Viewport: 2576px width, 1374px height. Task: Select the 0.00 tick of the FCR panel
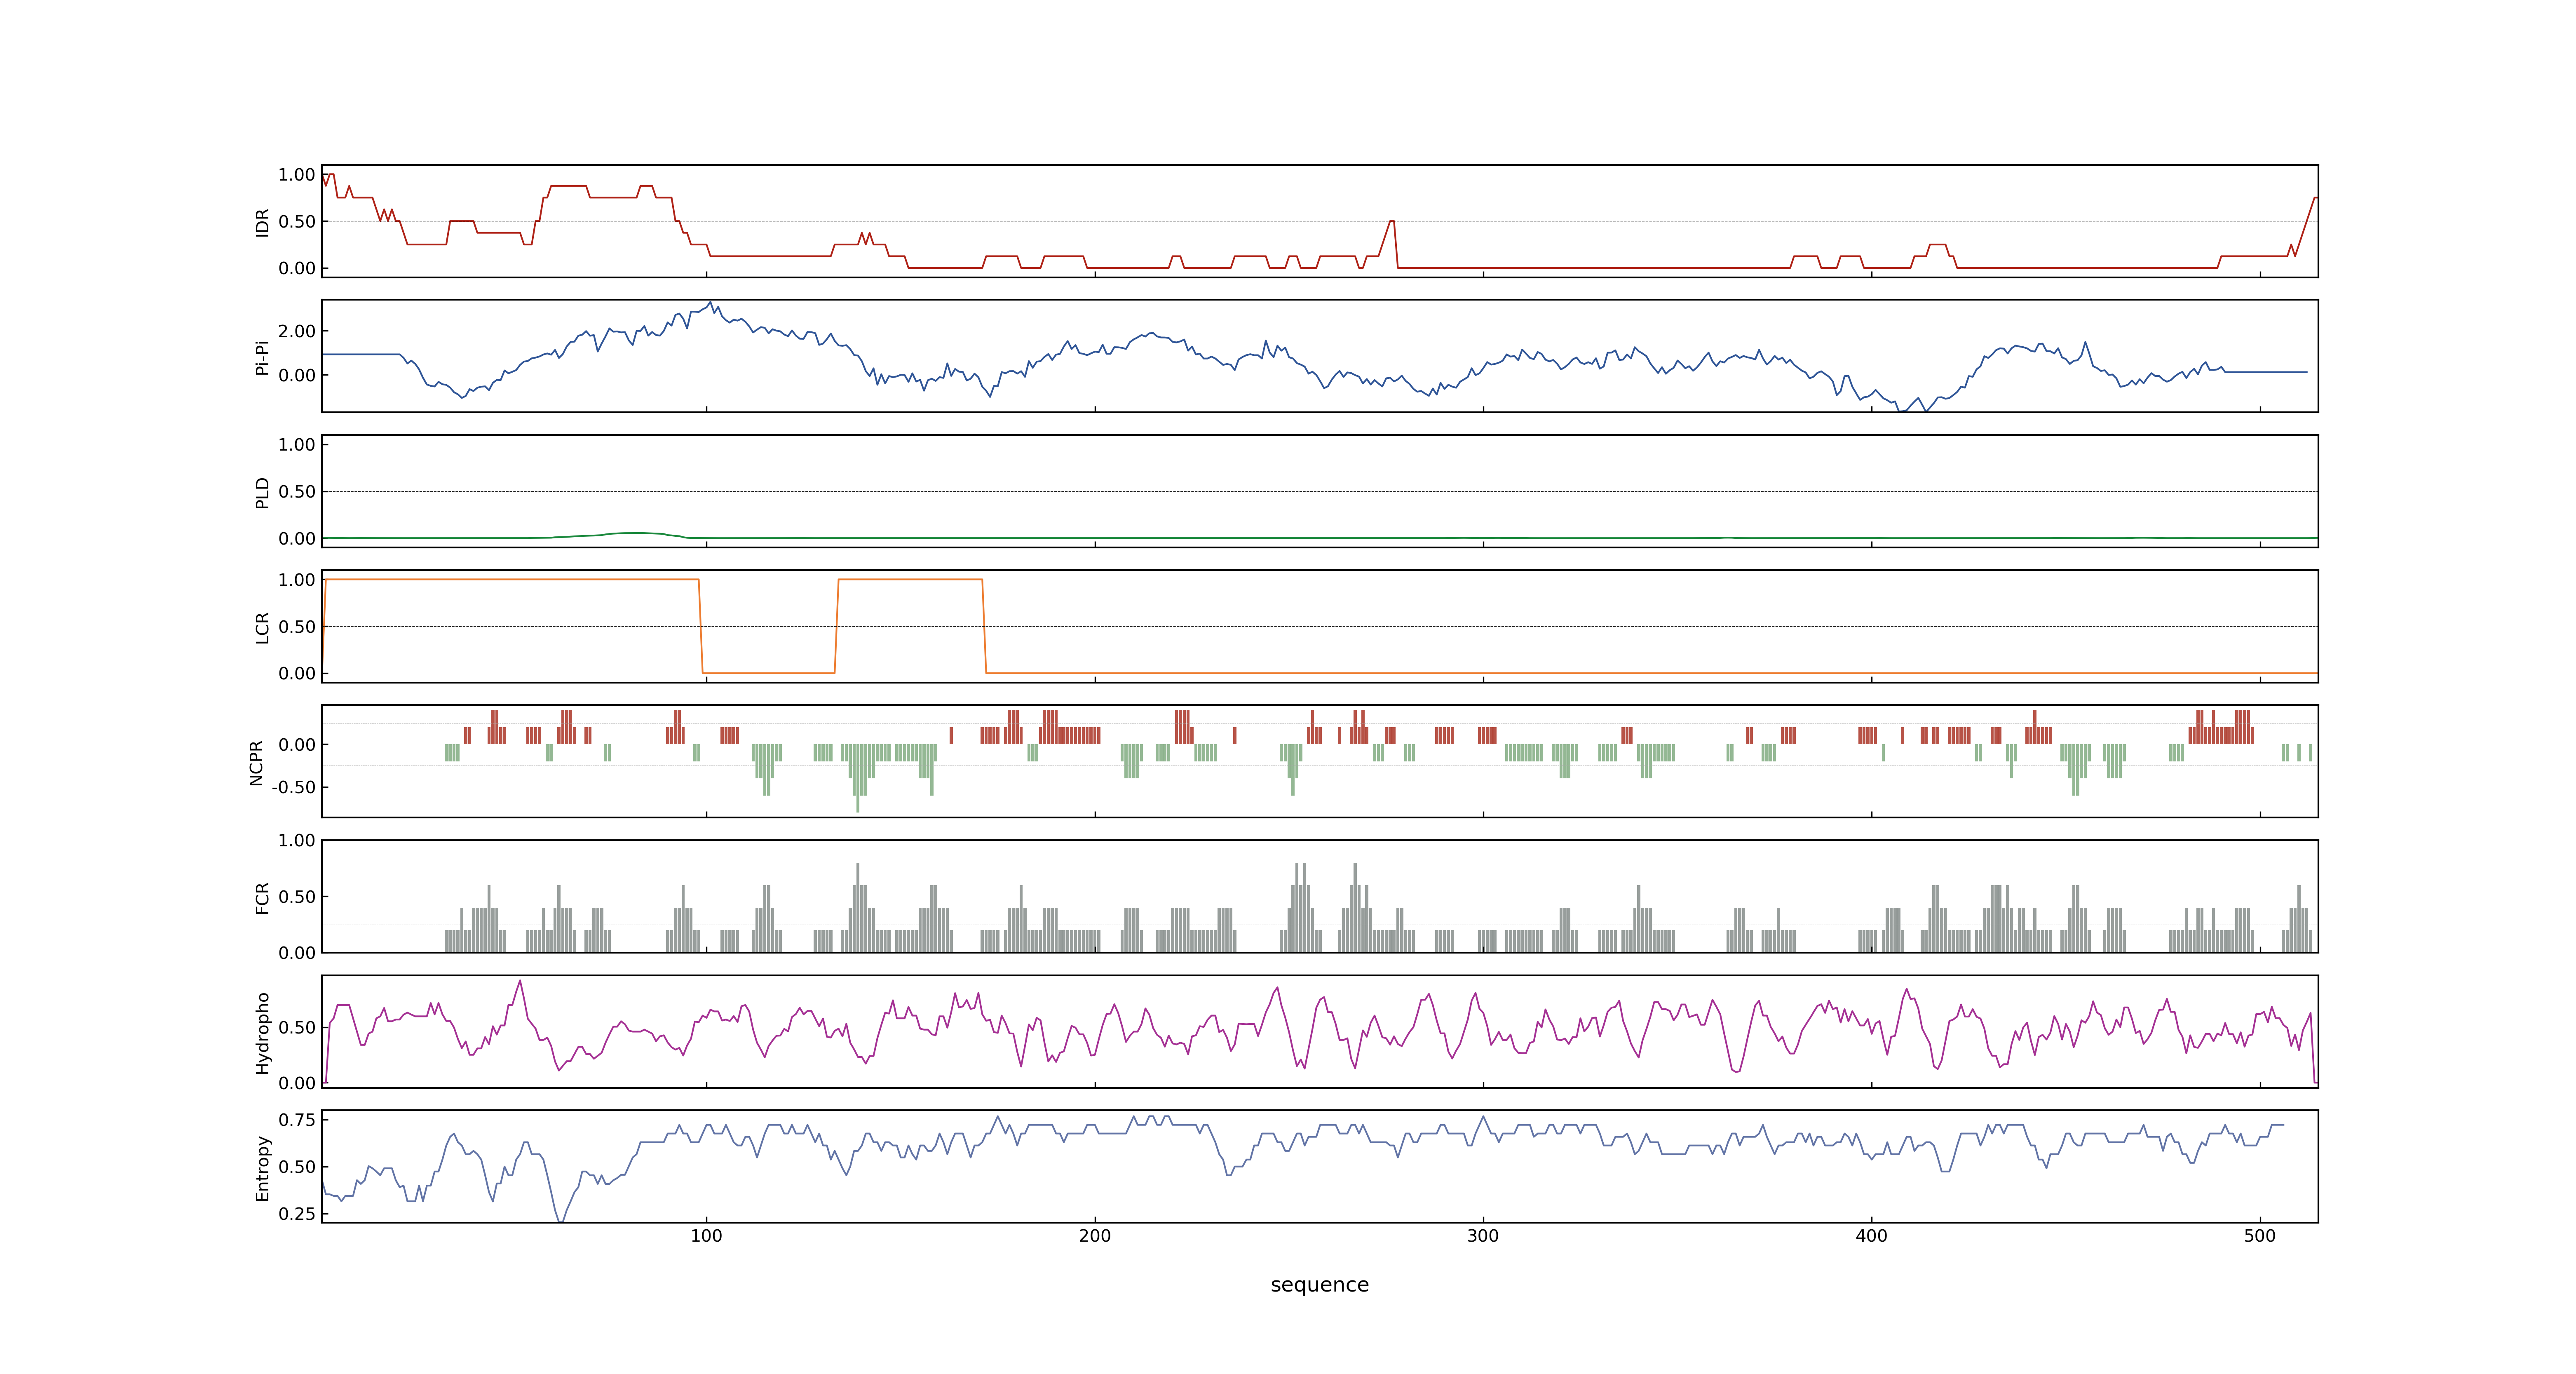tap(297, 953)
